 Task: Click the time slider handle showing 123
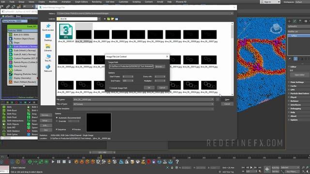(x=102, y=152)
